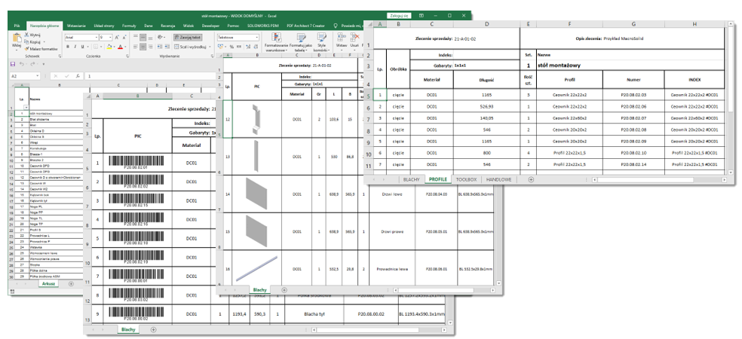Align cell content to bottom
This screenshot has width=742, height=339.
point(151,38)
